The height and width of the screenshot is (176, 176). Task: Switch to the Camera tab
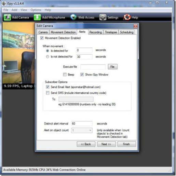point(43,32)
